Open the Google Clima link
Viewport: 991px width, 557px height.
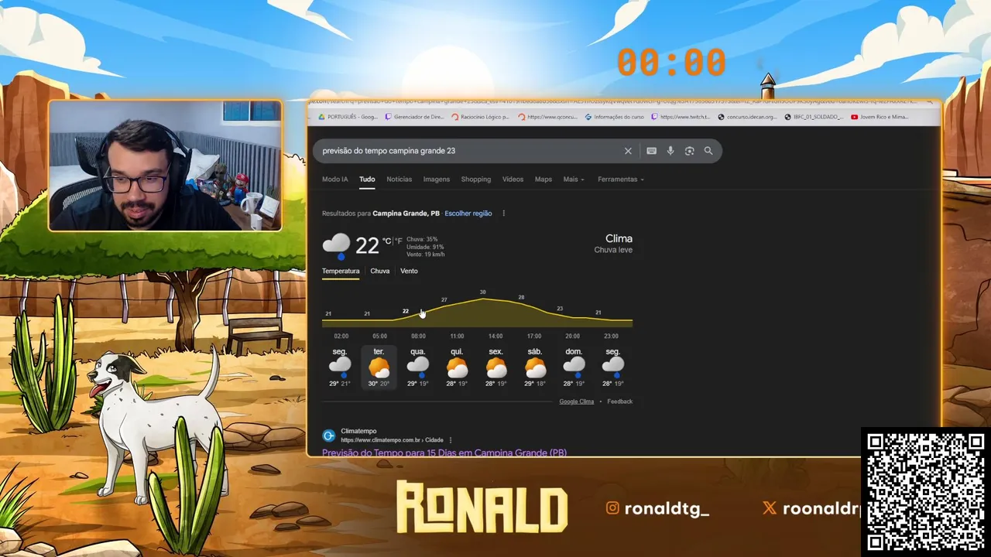[x=576, y=402]
